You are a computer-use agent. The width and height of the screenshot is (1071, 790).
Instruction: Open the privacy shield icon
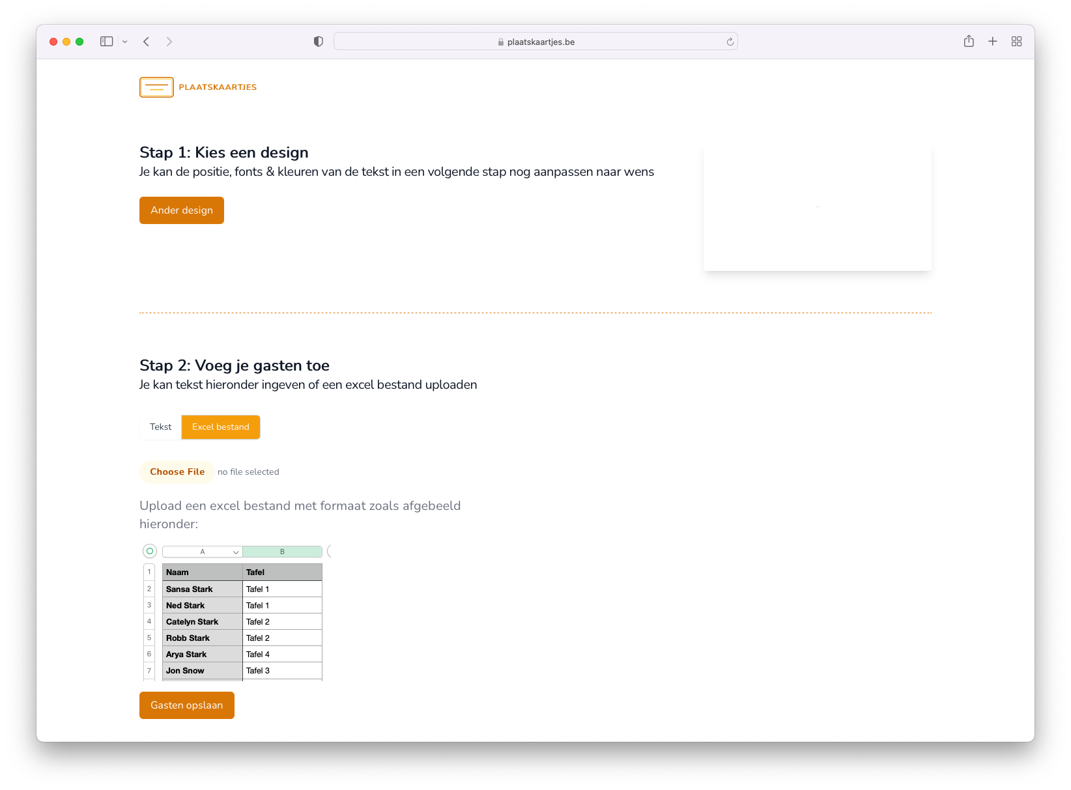(318, 42)
